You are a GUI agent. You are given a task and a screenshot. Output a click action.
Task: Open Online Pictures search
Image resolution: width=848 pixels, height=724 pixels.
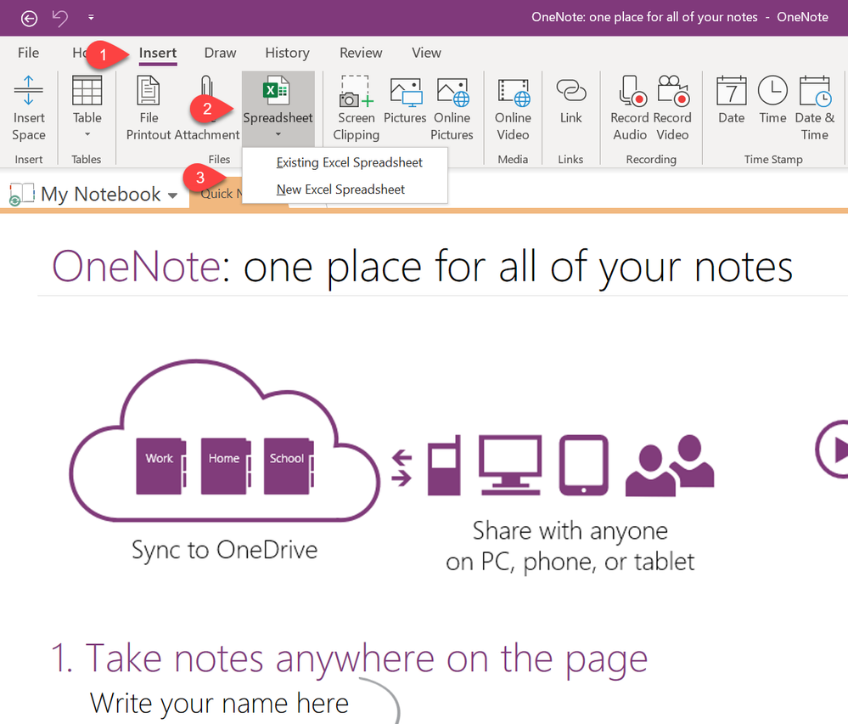click(452, 106)
